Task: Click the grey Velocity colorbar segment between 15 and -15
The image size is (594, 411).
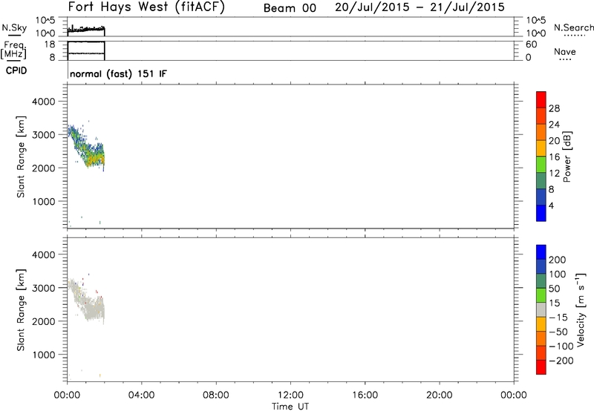Action: [541, 310]
